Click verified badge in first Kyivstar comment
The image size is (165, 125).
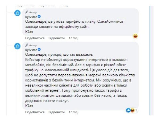pyautogui.click(x=39, y=17)
